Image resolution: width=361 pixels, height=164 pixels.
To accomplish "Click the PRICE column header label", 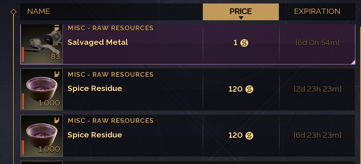I will [241, 11].
